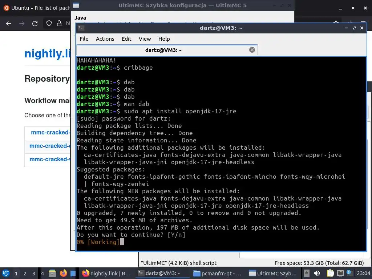Select the Ubuntu File list Firefox tab

tap(37, 8)
